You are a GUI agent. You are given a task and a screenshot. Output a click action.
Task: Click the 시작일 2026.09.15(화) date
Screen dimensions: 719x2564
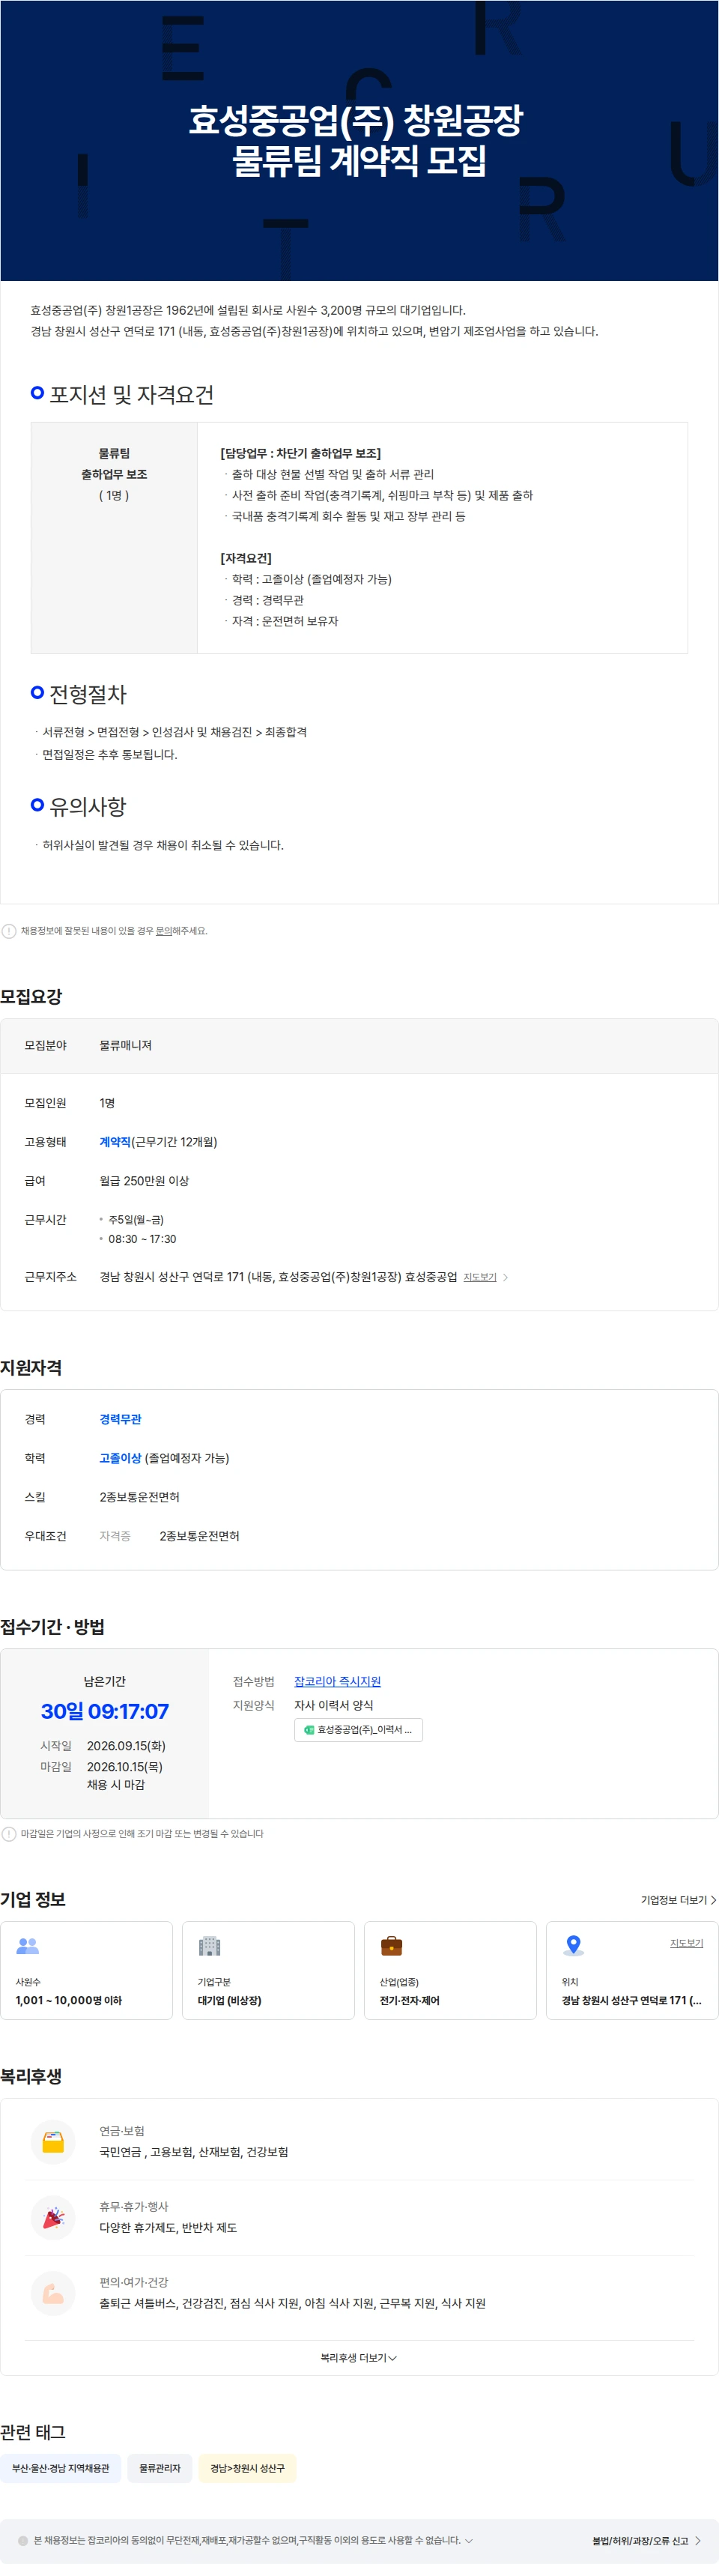point(127,1746)
